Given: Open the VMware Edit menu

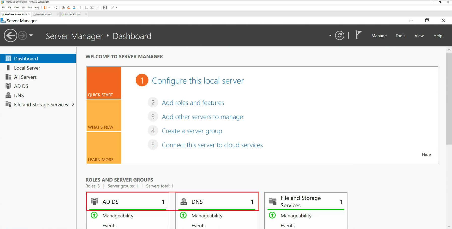Looking at the screenshot, I should click(x=10, y=8).
